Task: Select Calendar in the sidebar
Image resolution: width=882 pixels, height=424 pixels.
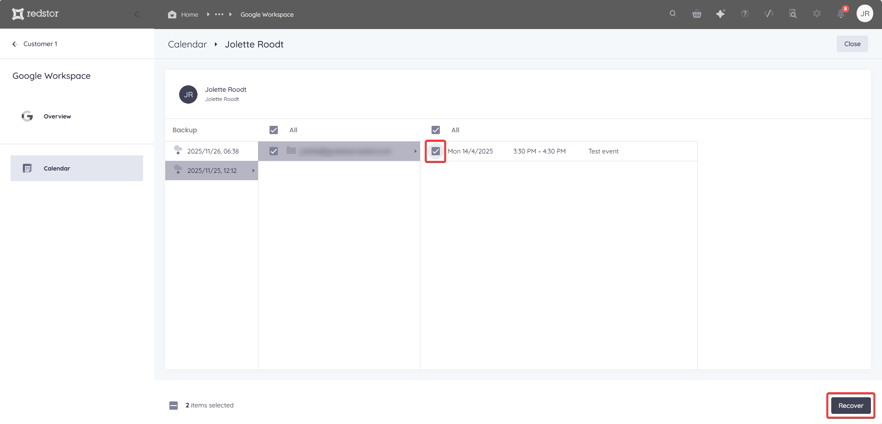Action: 77,168
